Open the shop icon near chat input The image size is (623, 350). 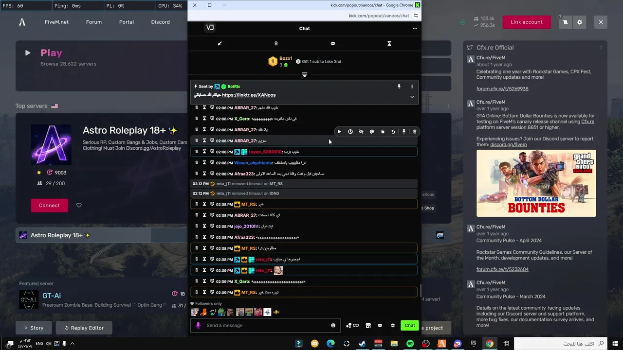pos(368,325)
